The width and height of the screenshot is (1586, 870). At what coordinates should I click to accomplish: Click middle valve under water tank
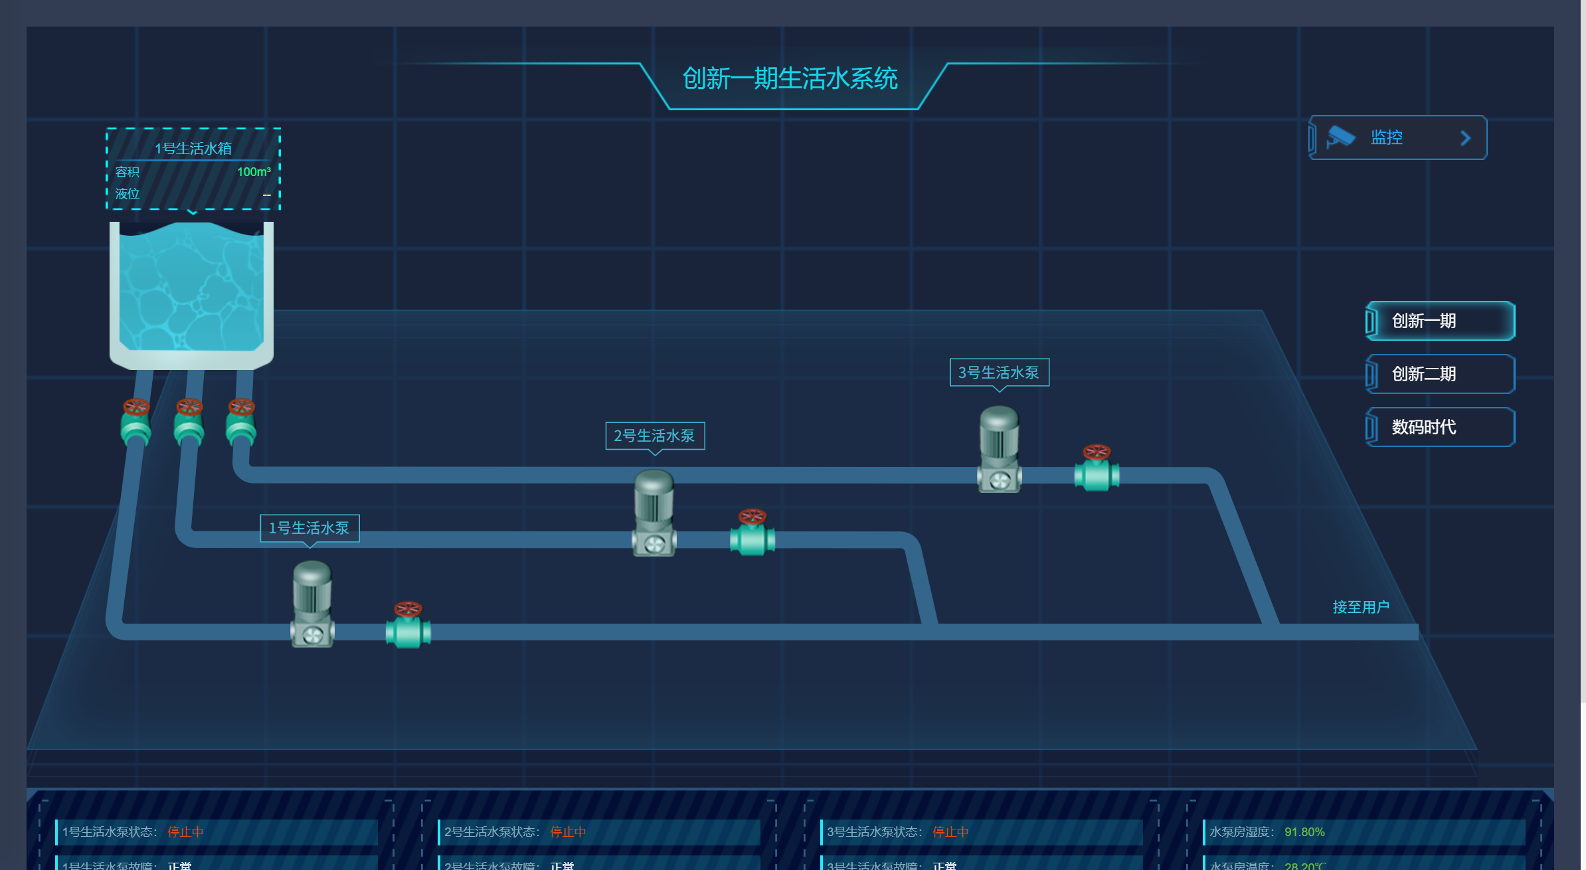click(x=189, y=423)
